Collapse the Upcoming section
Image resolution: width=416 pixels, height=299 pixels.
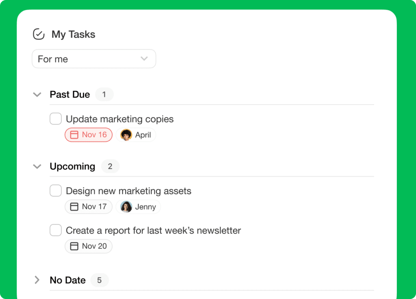tap(37, 166)
